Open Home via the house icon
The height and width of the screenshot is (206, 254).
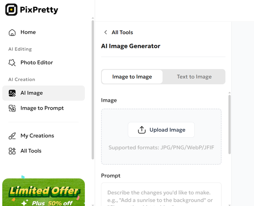pyautogui.click(x=12, y=33)
